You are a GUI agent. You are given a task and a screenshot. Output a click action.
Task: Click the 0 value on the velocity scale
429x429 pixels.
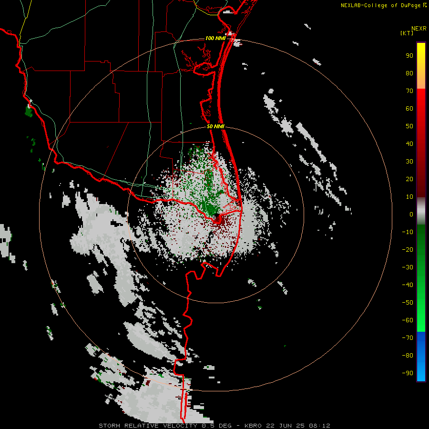point(411,214)
